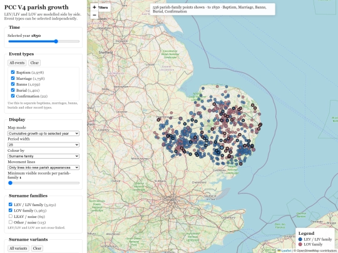This screenshot has width=338, height=253.
Task: Click the minimum visible records slider handle
Action: 10,183
